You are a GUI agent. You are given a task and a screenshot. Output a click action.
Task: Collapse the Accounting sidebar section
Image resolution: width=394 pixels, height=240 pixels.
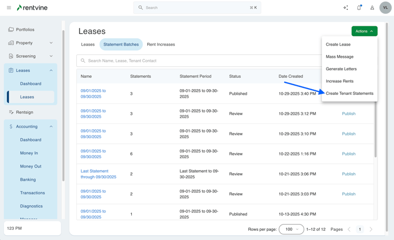51,127
